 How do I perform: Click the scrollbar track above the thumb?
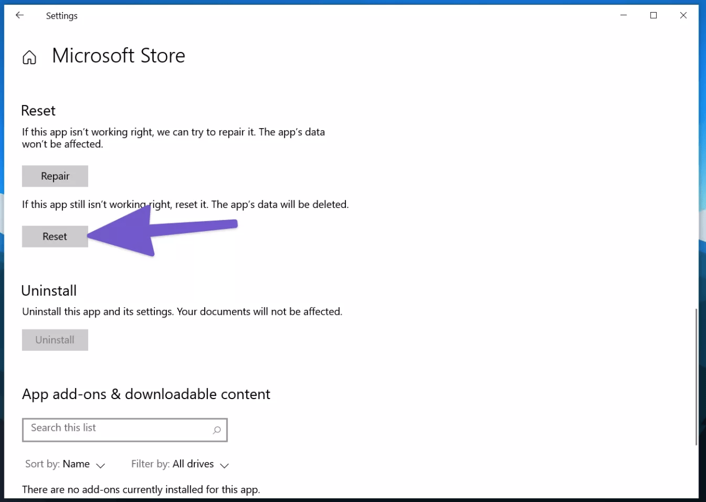[696, 164]
